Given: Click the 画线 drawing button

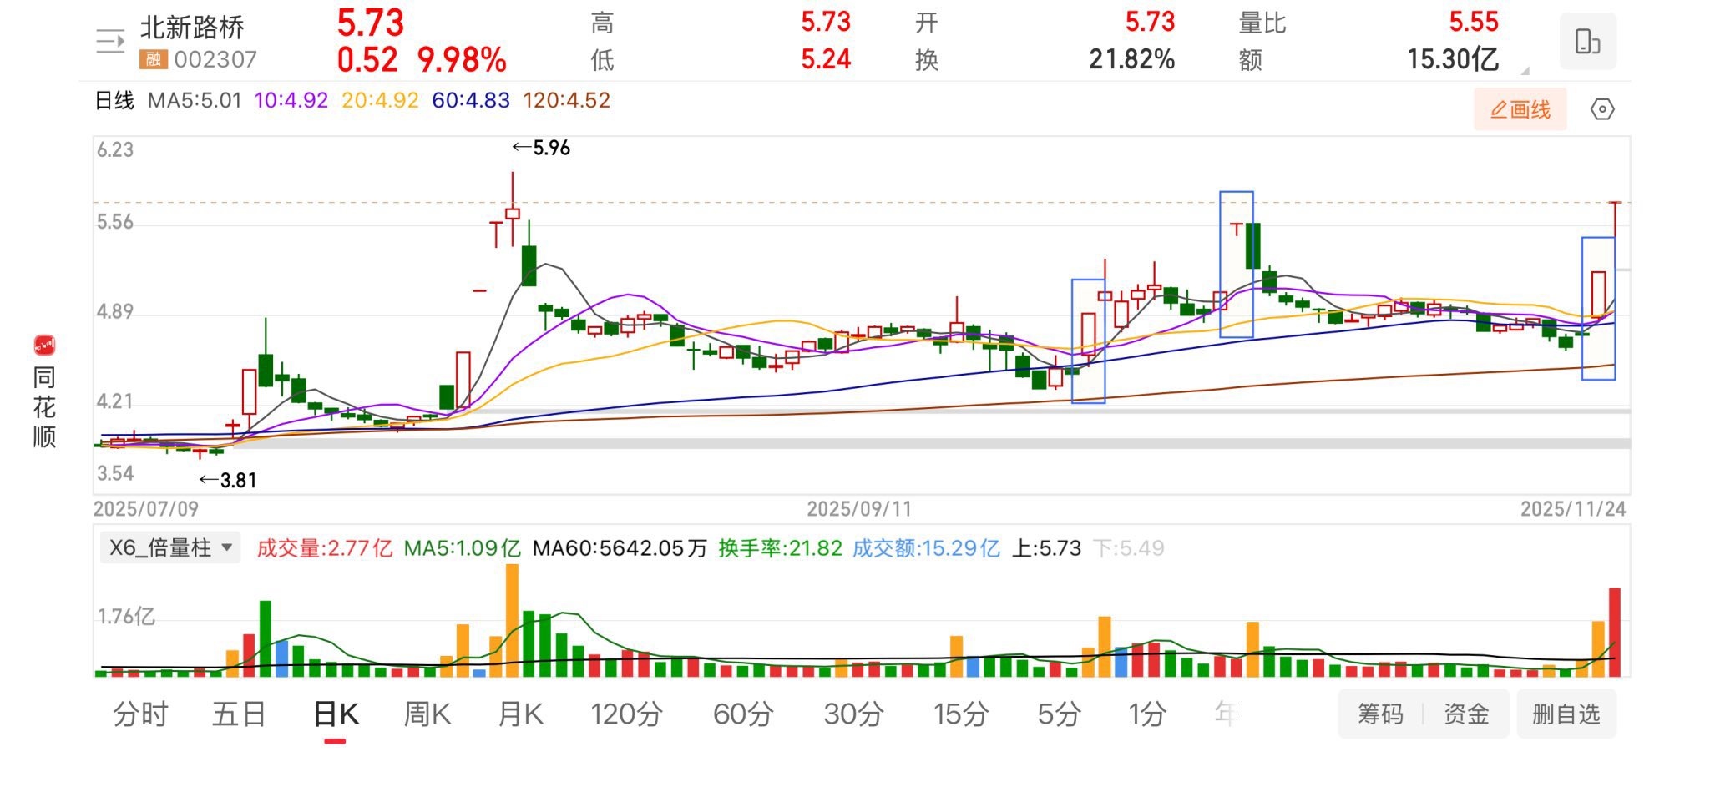Looking at the screenshot, I should (1520, 109).
